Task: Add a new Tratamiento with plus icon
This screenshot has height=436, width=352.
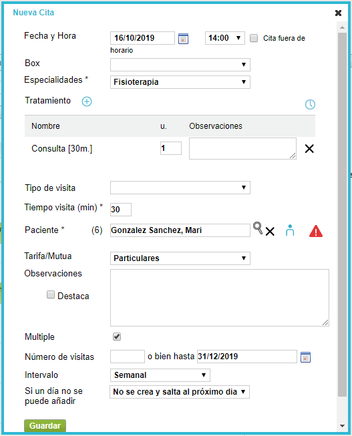Action: (x=87, y=101)
